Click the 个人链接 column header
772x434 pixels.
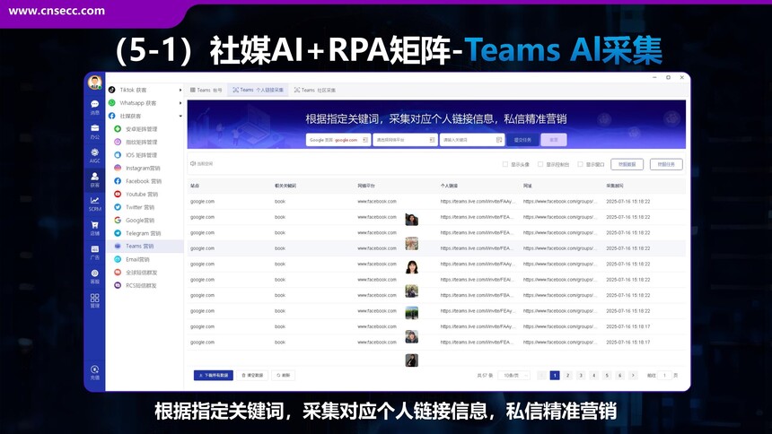coord(449,186)
